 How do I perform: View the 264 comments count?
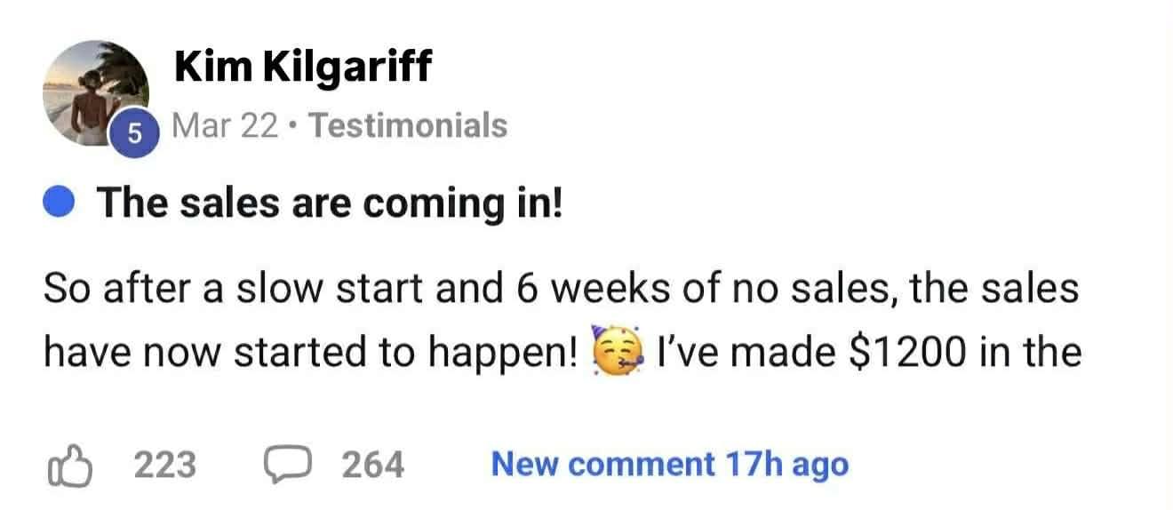click(373, 465)
